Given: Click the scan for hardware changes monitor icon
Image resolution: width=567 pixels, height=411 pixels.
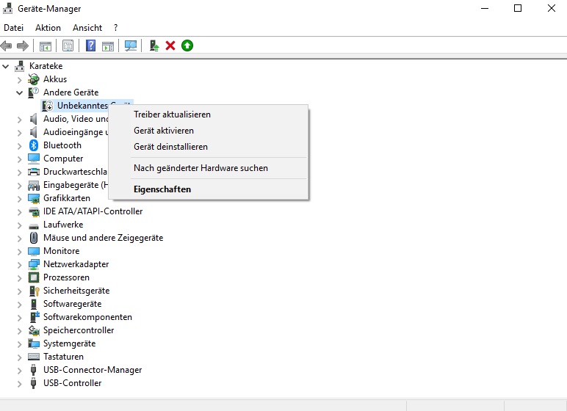Looking at the screenshot, I should (131, 46).
